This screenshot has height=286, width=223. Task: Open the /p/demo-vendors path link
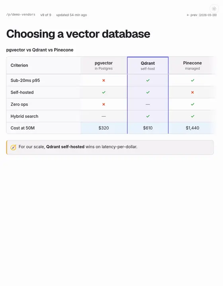[x=21, y=14]
